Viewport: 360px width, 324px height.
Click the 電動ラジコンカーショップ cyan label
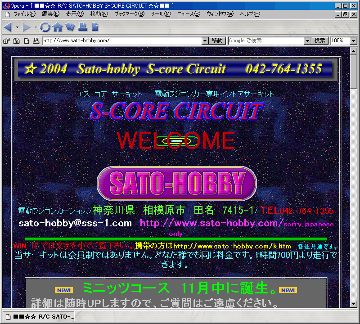(55, 211)
